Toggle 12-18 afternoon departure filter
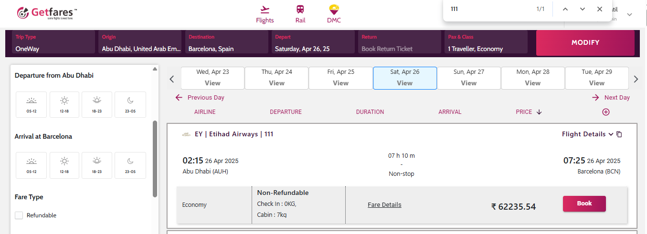The width and height of the screenshot is (647, 234). [x=64, y=104]
